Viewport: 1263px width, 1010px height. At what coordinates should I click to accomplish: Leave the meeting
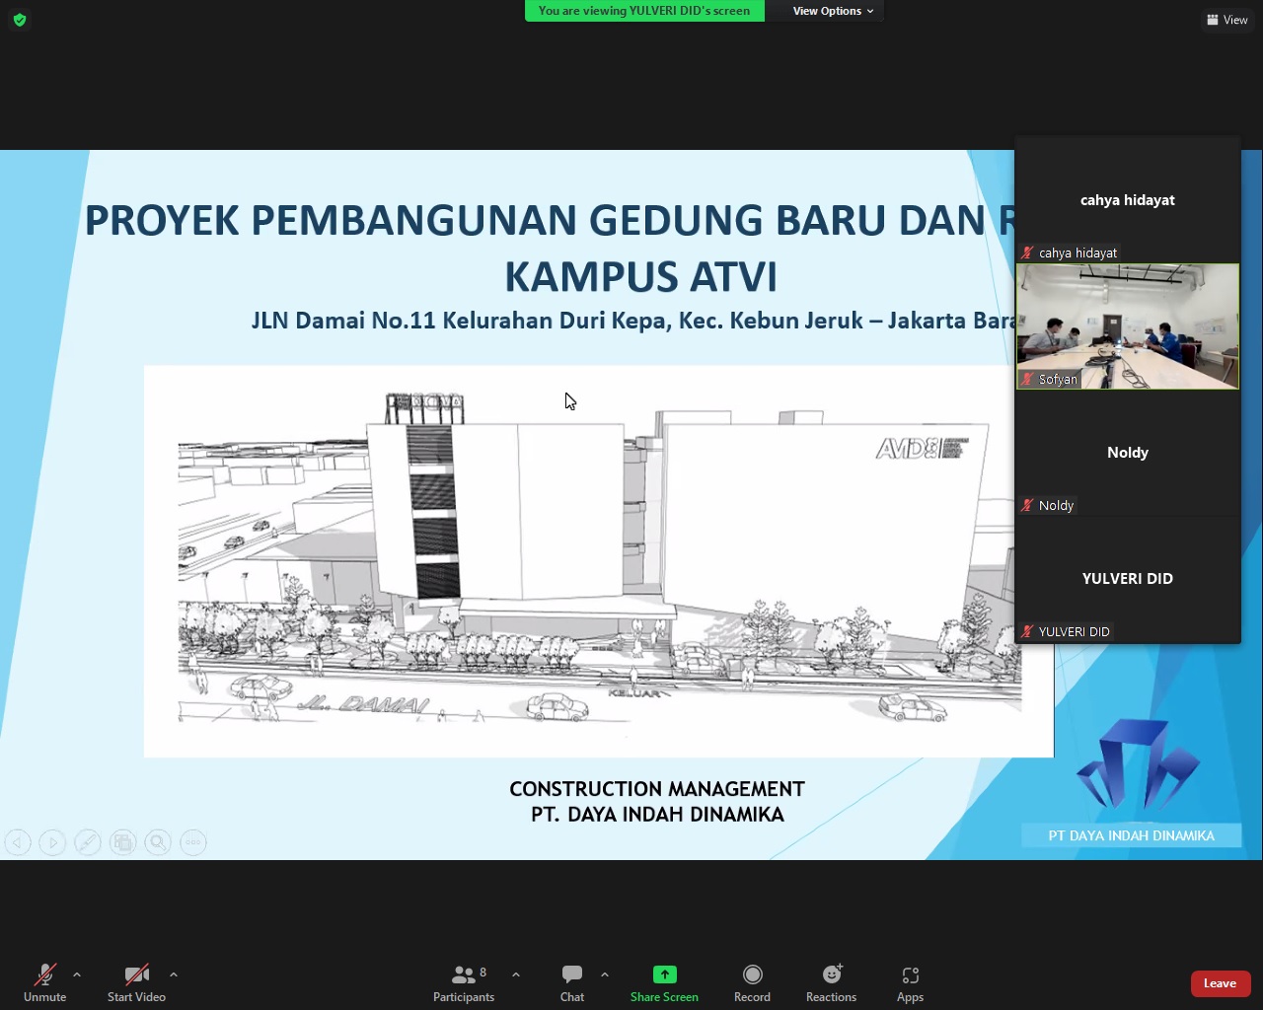1220,983
